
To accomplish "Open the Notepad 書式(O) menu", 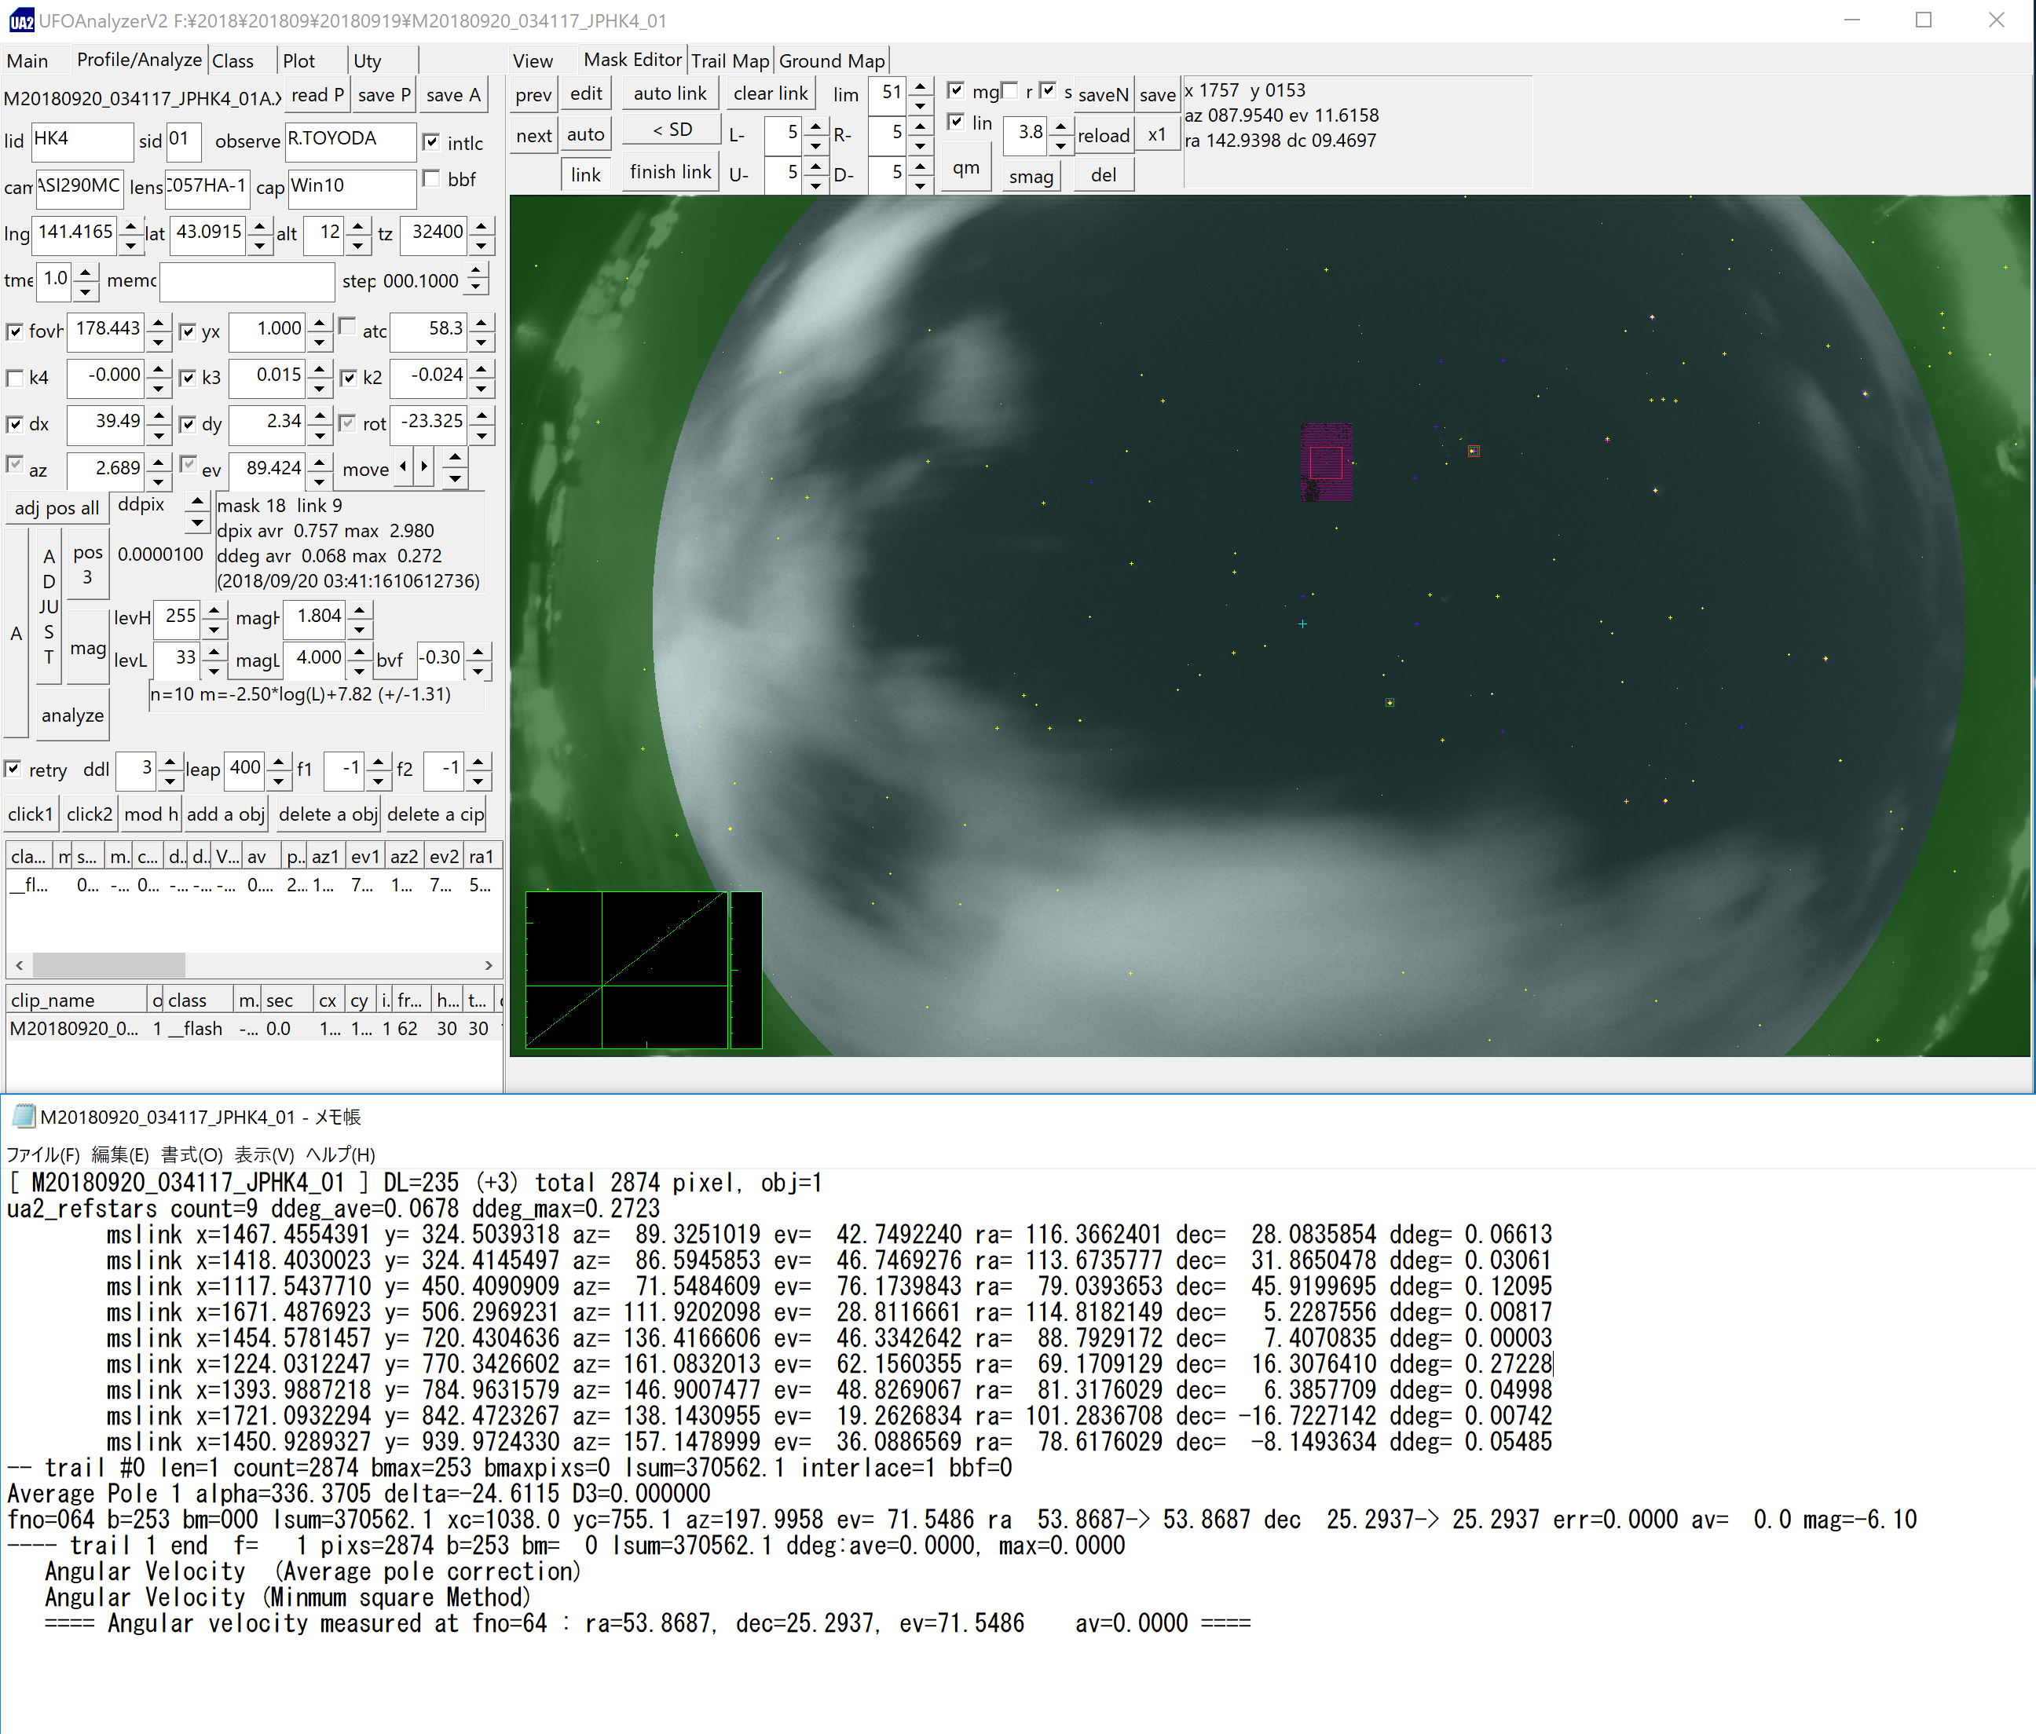I will tap(191, 1154).
